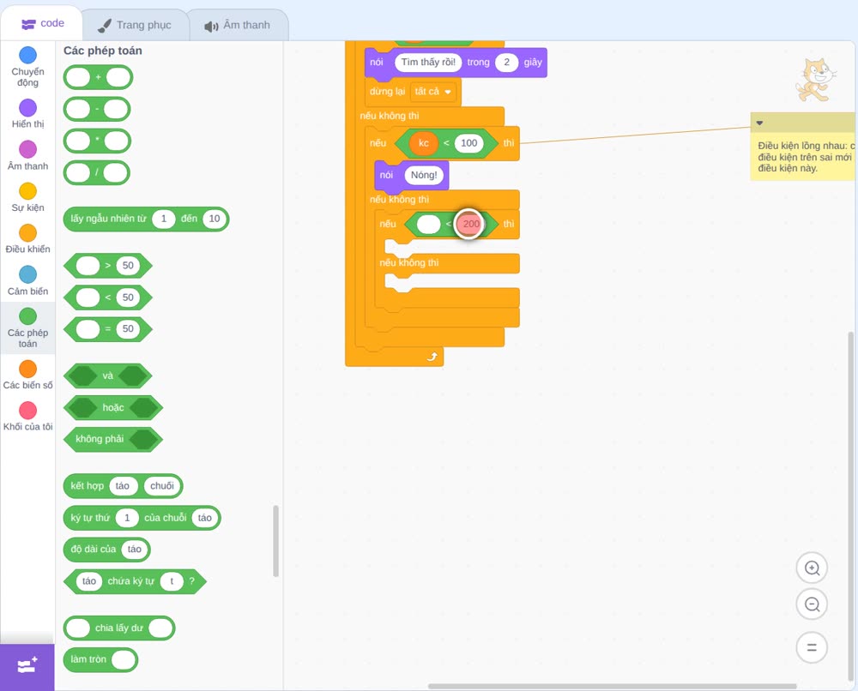Click the division operator block

point(97,173)
